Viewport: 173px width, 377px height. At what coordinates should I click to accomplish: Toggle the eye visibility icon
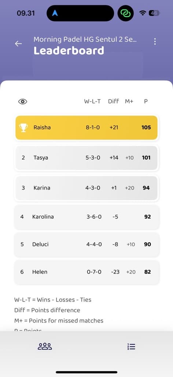tap(23, 102)
